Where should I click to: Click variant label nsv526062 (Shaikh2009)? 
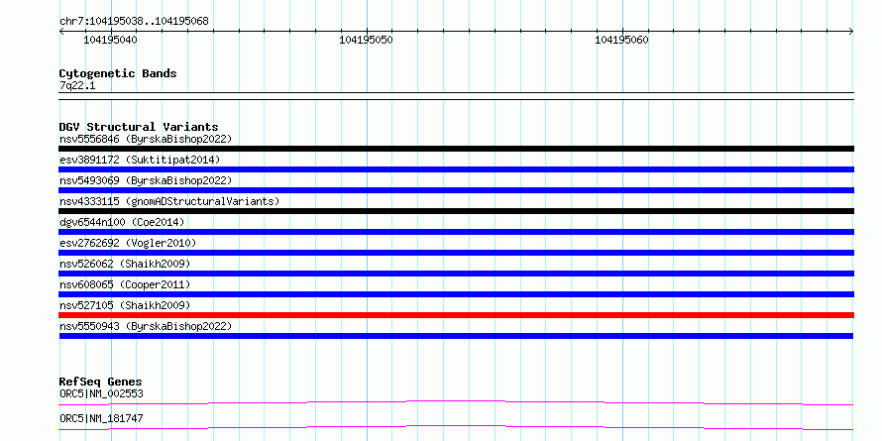(x=125, y=264)
